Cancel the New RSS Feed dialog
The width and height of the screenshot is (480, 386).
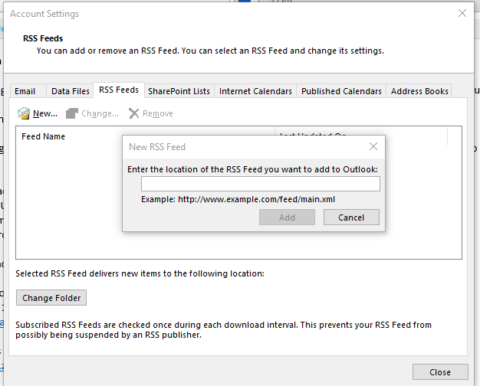351,218
